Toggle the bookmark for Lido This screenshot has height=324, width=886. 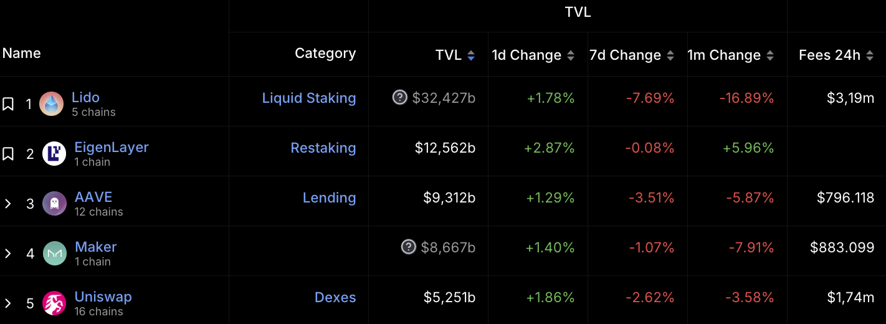(x=8, y=104)
